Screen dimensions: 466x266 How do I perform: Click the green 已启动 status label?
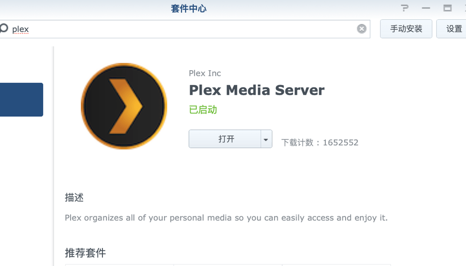coord(203,110)
